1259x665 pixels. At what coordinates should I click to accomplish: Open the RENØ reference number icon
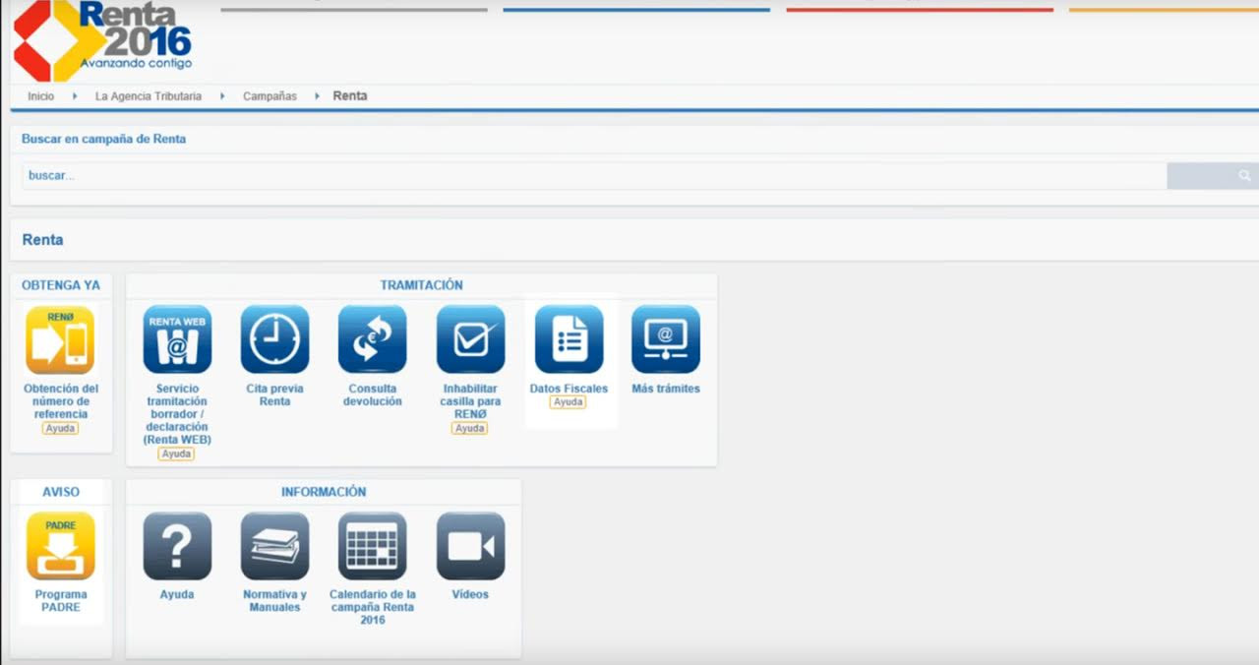point(60,339)
